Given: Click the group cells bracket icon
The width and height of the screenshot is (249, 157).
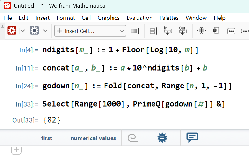Looking at the screenshot, I should (x=153, y=31).
